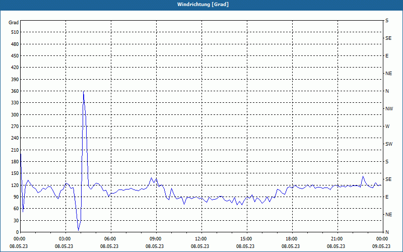Select the 330 y-axis label
Viewport: 403px width, 252px height.
pyautogui.click(x=15, y=103)
